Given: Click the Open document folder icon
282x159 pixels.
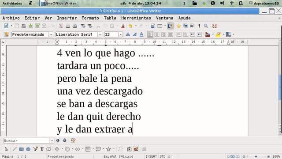Looking at the screenshot, I should click(23, 26).
